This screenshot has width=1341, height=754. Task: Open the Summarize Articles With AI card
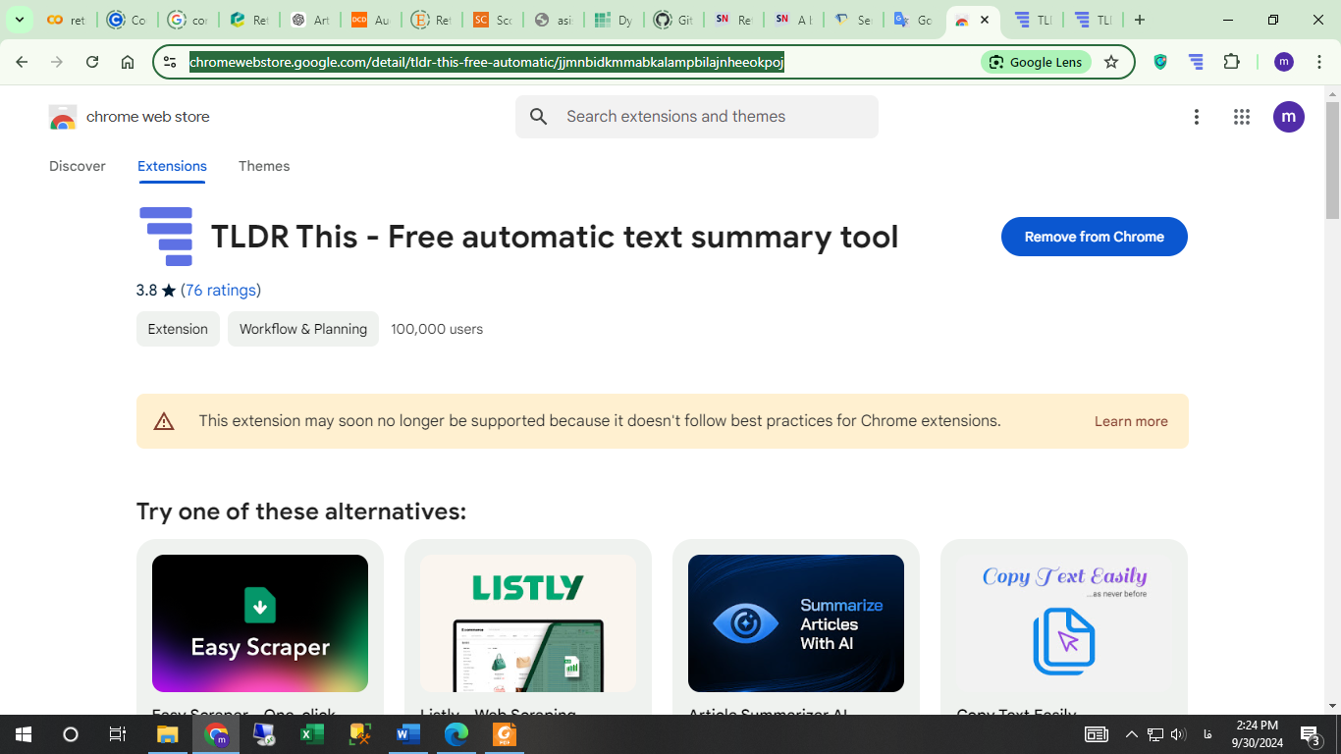coord(796,628)
